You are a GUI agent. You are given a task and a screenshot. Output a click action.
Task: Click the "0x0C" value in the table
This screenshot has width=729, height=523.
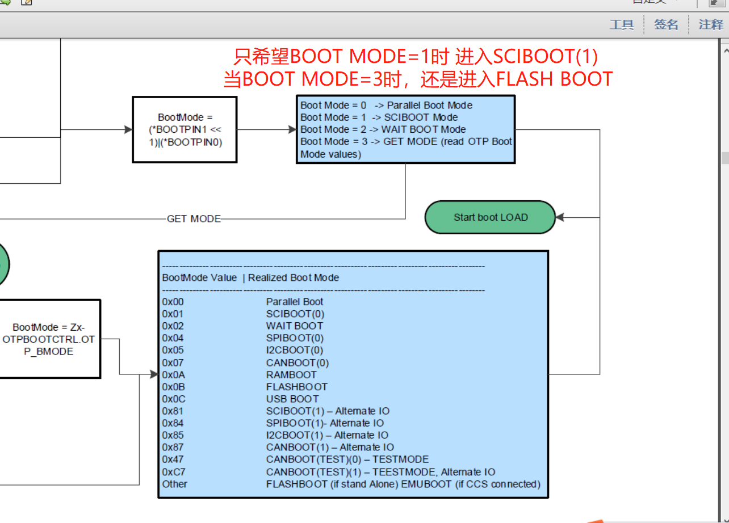tap(174, 399)
